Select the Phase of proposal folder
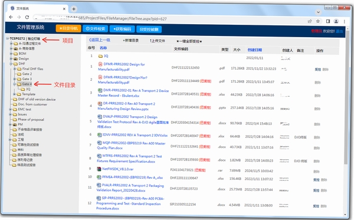This screenshot has height=220, width=354. (31, 119)
